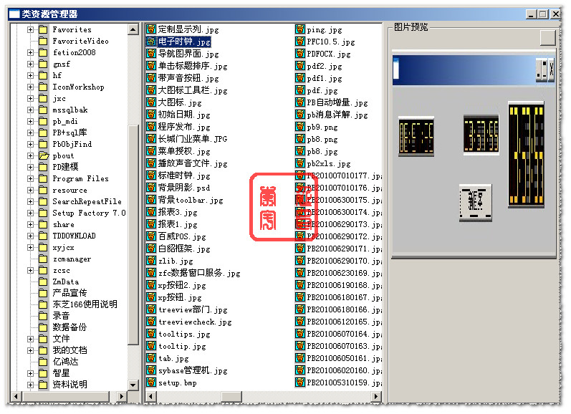The height and width of the screenshot is (414, 571).
Task: Expand the 资料说明 folder node
Action: [x=31, y=385]
